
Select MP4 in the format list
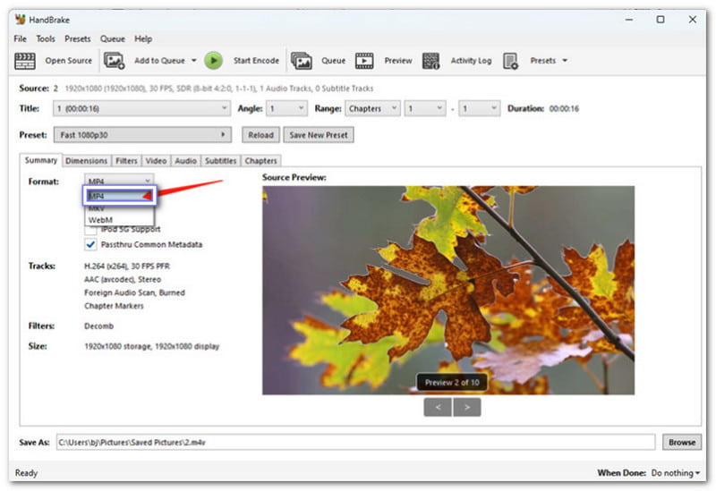[120, 196]
